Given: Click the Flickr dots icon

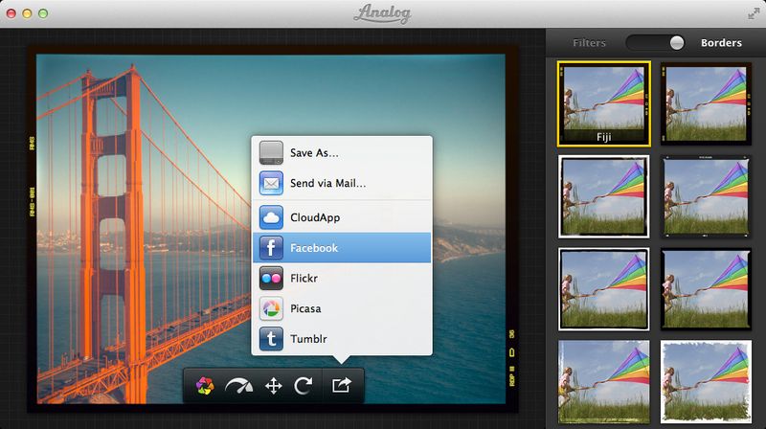Looking at the screenshot, I should coord(271,278).
